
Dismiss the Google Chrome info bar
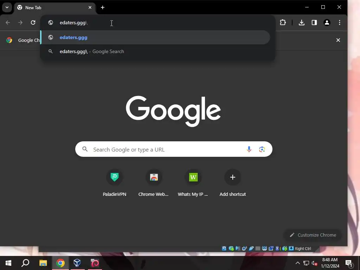click(338, 40)
